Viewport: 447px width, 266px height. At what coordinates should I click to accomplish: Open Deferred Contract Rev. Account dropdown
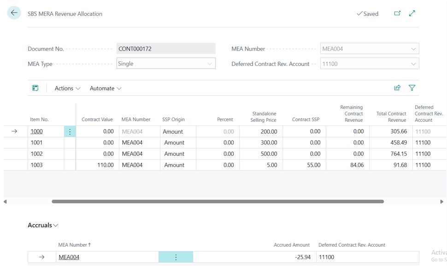tap(413, 64)
